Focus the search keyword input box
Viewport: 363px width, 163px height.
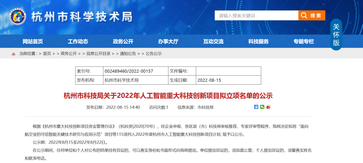256,15
